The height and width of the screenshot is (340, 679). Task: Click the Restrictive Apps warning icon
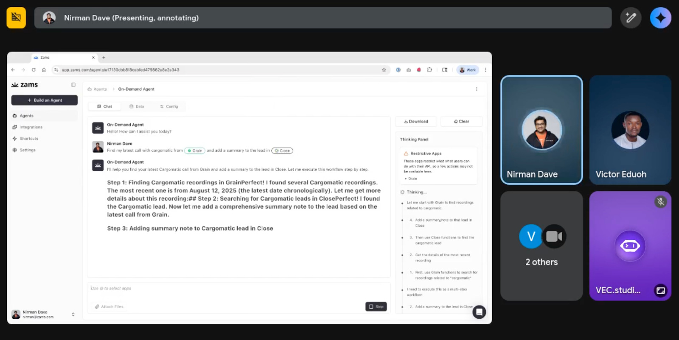coord(406,153)
